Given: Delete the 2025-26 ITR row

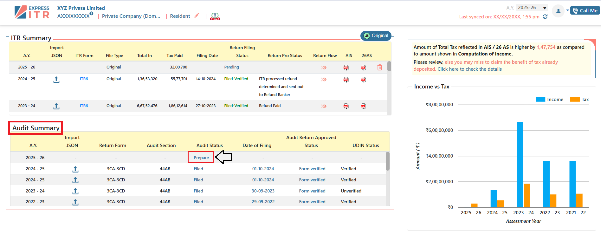Looking at the screenshot, I should coord(380,67).
